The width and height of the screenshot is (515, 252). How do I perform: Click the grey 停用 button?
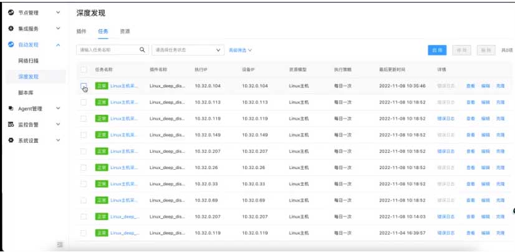click(461, 51)
